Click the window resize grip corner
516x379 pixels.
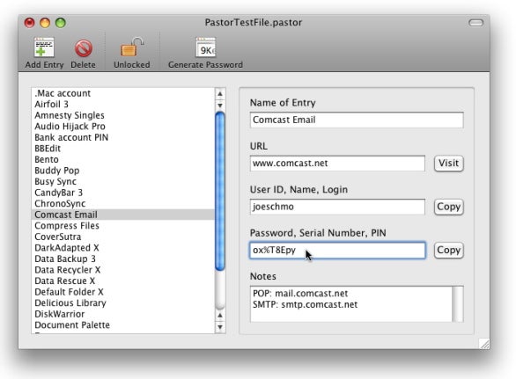click(x=484, y=344)
